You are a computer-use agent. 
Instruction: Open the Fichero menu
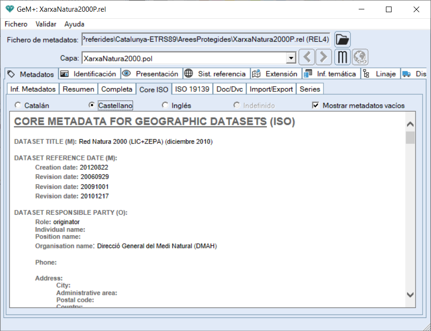click(x=16, y=24)
